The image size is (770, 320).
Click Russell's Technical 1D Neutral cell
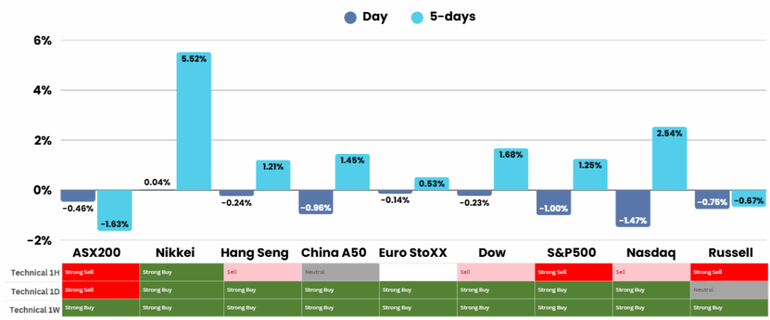click(x=729, y=290)
